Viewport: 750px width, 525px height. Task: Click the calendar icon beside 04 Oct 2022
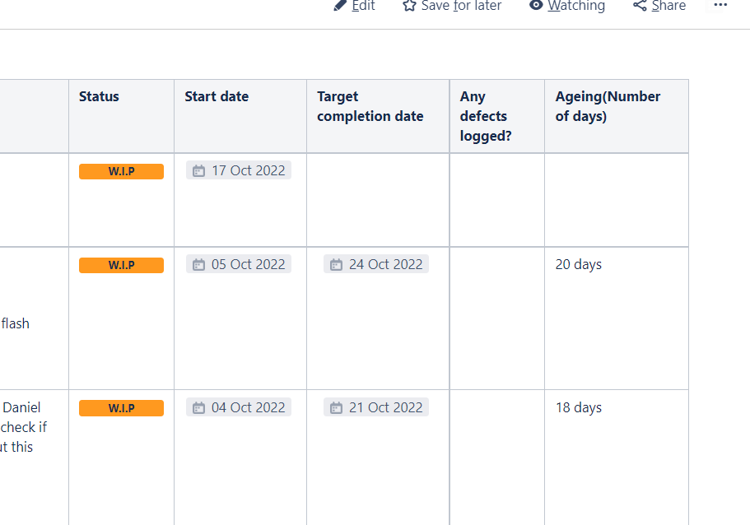point(198,408)
